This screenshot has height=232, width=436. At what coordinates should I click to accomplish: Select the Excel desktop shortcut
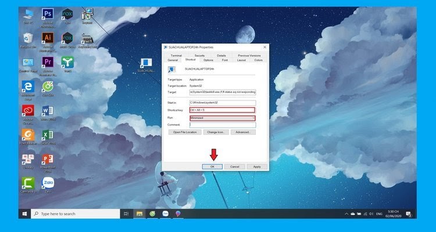pos(48,135)
